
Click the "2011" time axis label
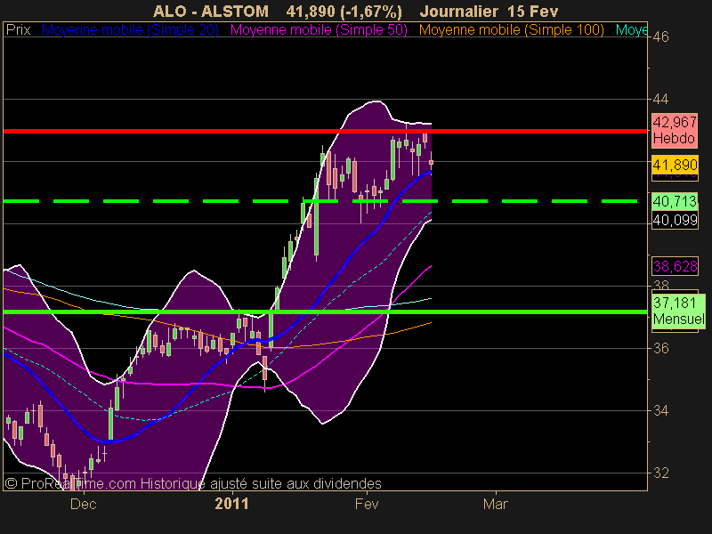coord(232,504)
